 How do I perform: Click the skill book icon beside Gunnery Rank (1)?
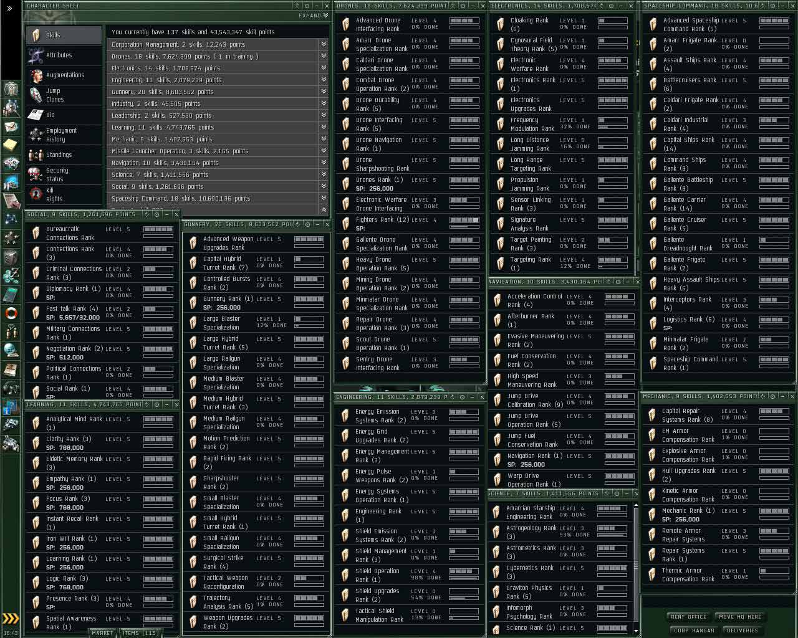click(x=193, y=303)
